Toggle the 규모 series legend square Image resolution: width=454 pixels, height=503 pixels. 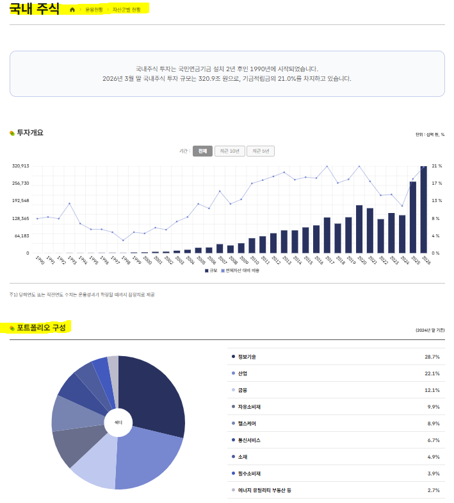206,271
